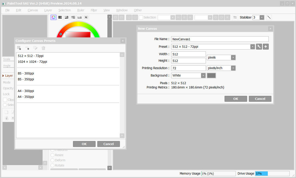Viewport: 296px width, 178px height.
Task: Pick a color in the red saturation square
Action: 78,35
